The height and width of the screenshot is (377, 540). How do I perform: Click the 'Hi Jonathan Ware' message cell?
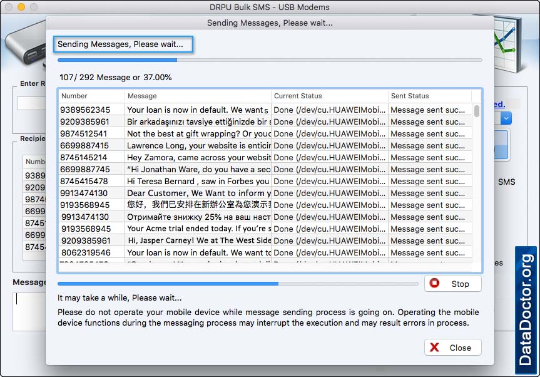198,169
